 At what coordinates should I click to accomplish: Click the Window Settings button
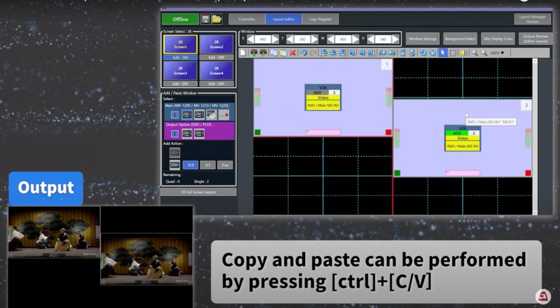point(422,39)
